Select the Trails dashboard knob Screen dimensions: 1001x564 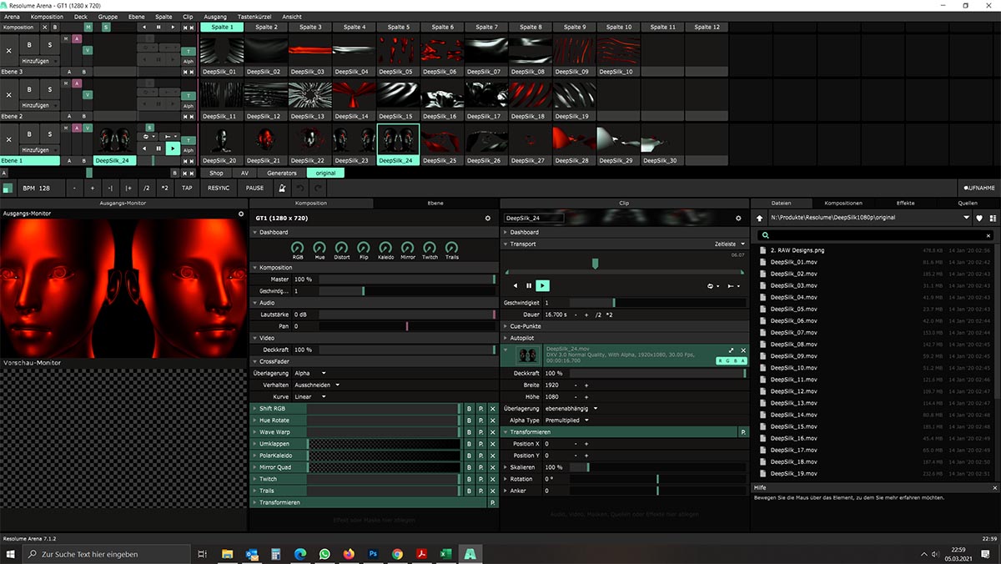[x=450, y=249]
